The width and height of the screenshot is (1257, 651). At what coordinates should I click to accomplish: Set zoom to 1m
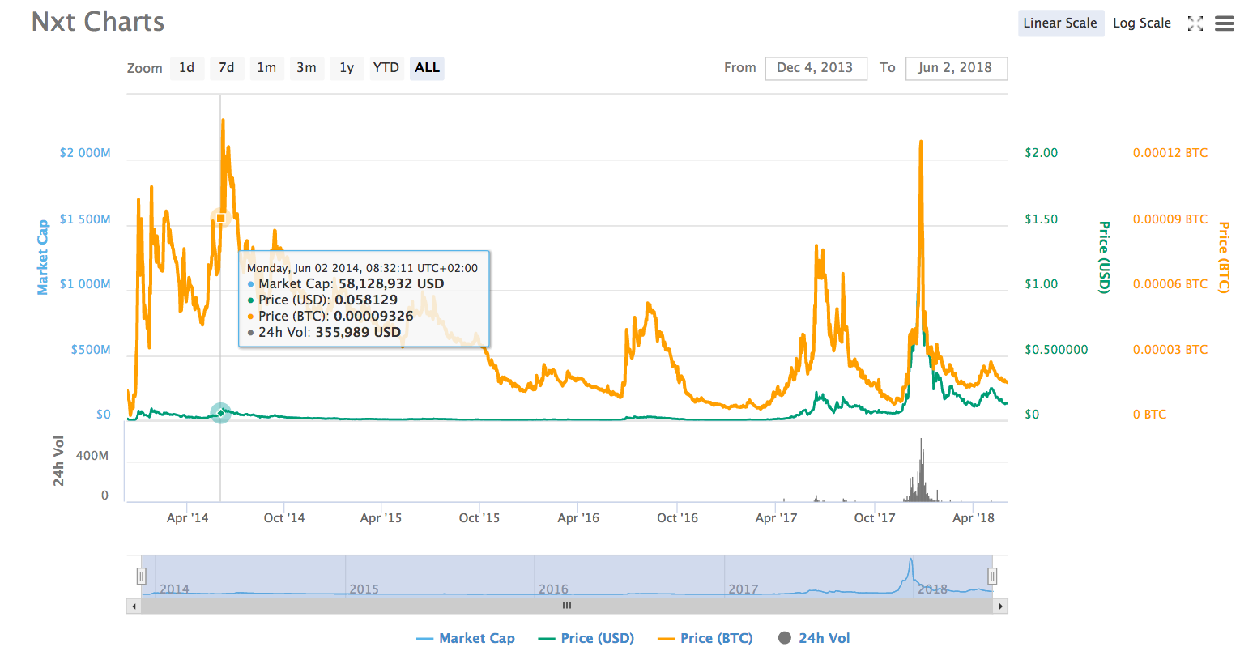pos(266,68)
